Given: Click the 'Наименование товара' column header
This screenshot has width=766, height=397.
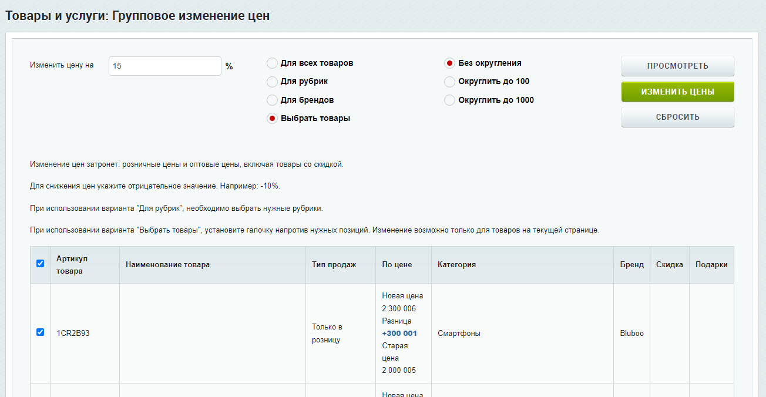Looking at the screenshot, I should (x=167, y=265).
